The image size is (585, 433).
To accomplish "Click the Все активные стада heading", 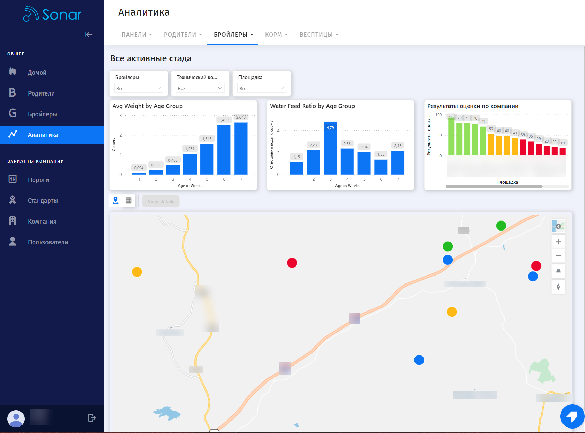I will (151, 58).
